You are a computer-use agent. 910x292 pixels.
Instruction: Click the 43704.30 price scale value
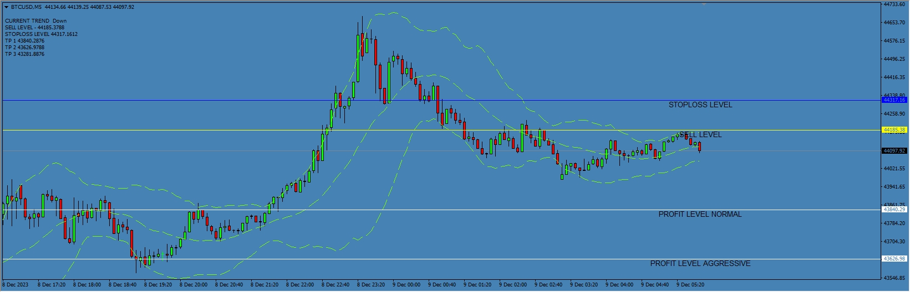[x=894, y=242]
